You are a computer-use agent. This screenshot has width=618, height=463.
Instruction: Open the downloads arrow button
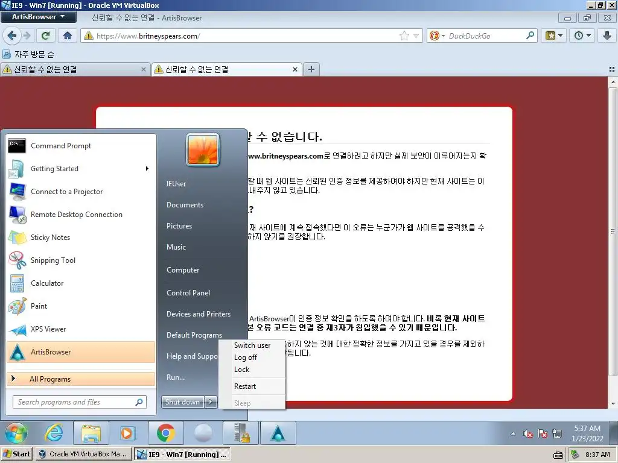tap(607, 36)
